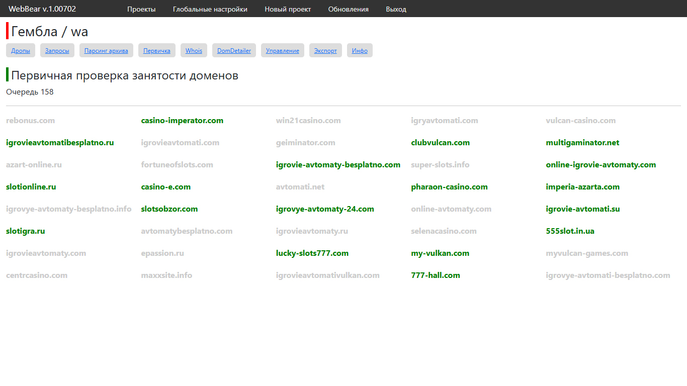Switch to the Запросы tab
The image size is (687, 386).
pyautogui.click(x=57, y=51)
